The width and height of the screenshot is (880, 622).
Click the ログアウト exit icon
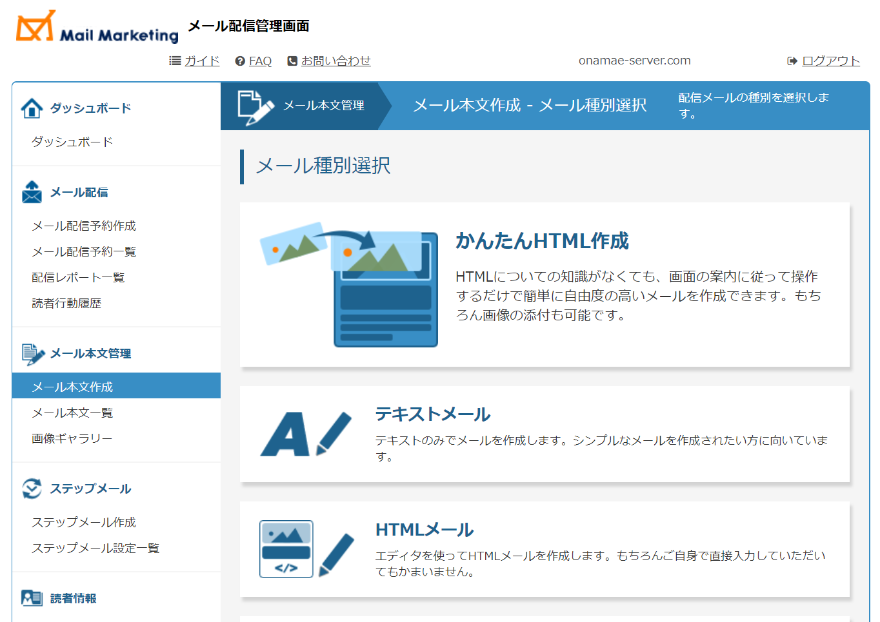click(x=792, y=60)
